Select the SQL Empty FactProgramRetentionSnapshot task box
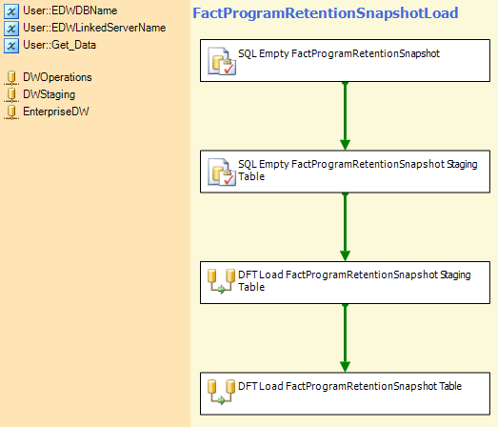 coord(345,60)
